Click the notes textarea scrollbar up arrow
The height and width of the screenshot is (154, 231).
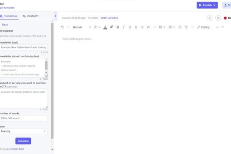click(x=46, y=60)
